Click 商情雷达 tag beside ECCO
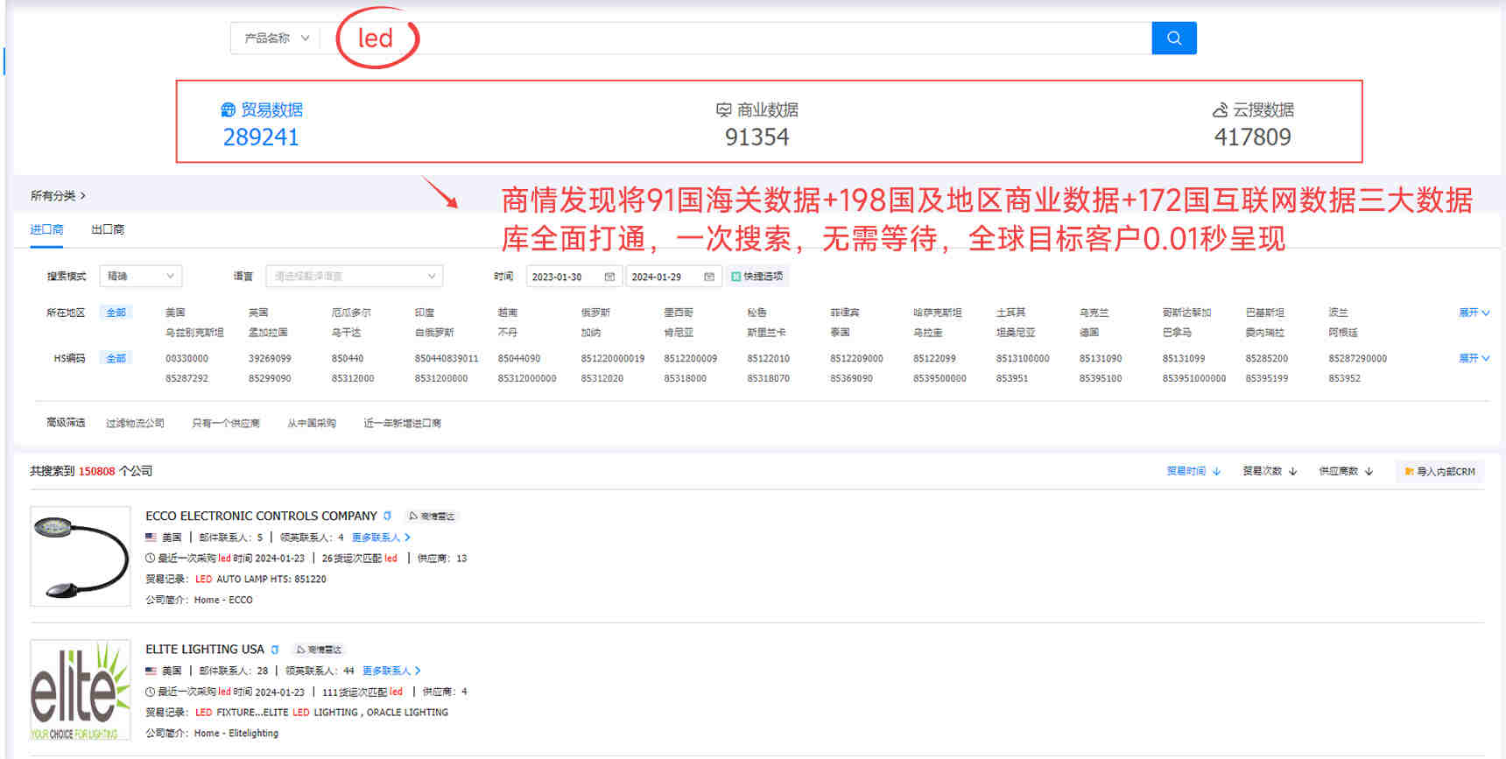Viewport: 1506px width, 759px height. [x=432, y=516]
